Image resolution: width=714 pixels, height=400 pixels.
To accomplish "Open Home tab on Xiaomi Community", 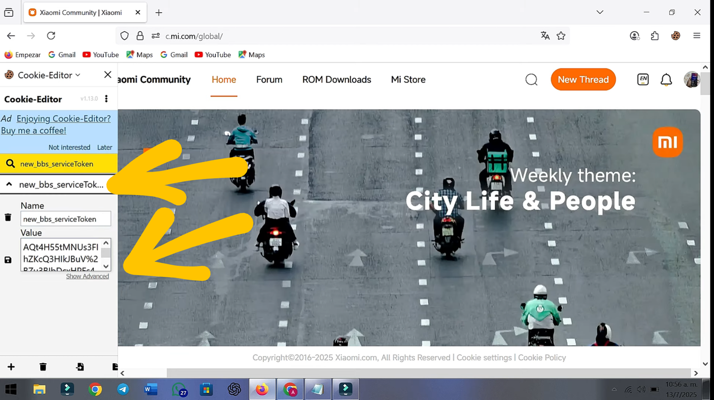I will [x=224, y=80].
